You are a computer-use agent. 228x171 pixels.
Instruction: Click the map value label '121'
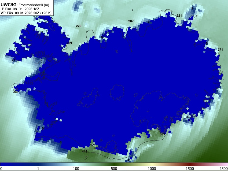point(93,145)
